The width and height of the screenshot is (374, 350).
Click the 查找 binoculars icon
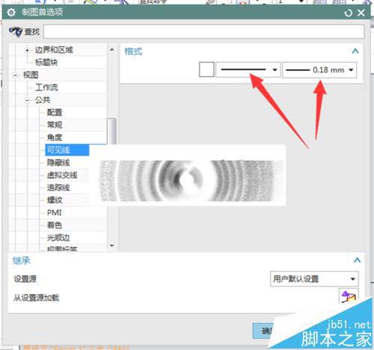pyautogui.click(x=16, y=31)
